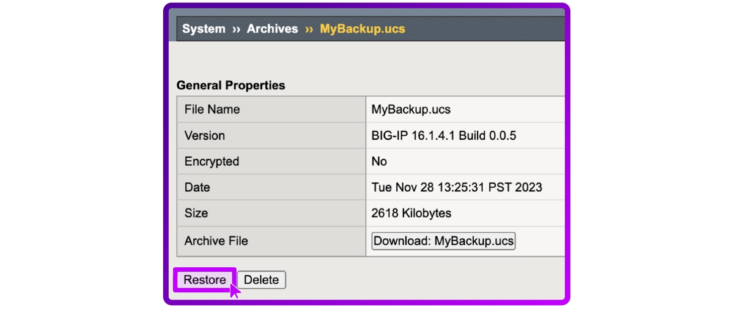Click the Archive File label cell
The width and height of the screenshot is (733, 309).
[271, 241]
